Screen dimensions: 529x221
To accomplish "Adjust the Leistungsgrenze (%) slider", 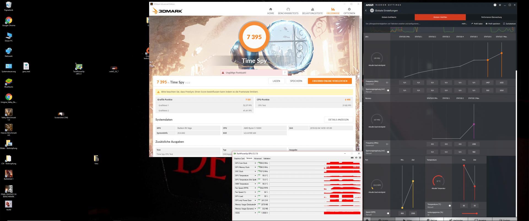I will [470, 214].
